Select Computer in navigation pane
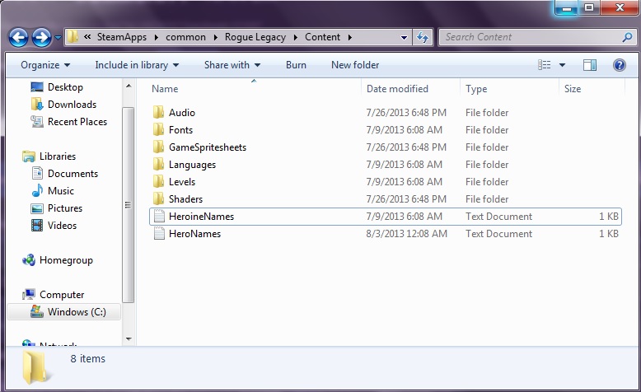The image size is (641, 392). click(62, 294)
